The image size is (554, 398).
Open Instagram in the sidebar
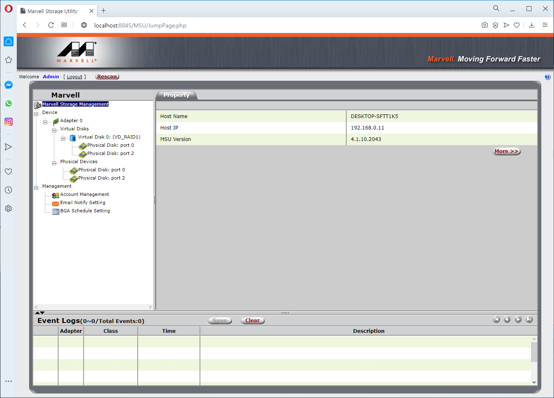coord(9,122)
